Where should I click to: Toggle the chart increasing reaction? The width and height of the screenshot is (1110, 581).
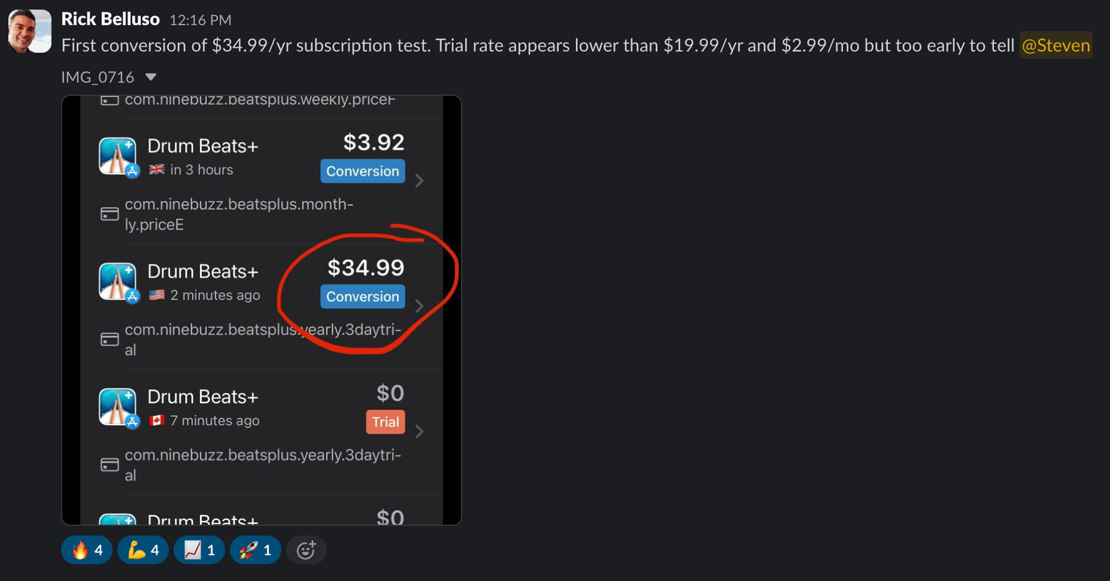tap(199, 550)
